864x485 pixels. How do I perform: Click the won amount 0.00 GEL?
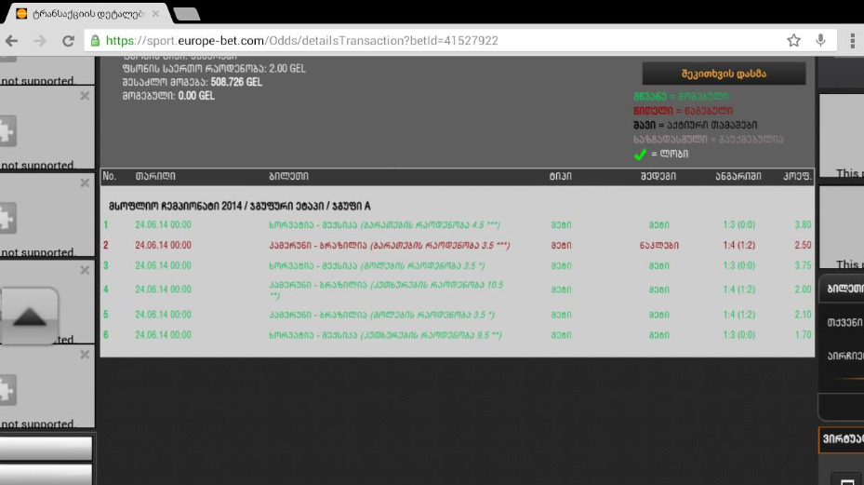pyautogui.click(x=196, y=96)
